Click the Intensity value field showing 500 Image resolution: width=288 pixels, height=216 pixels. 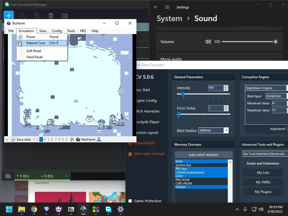point(216,88)
